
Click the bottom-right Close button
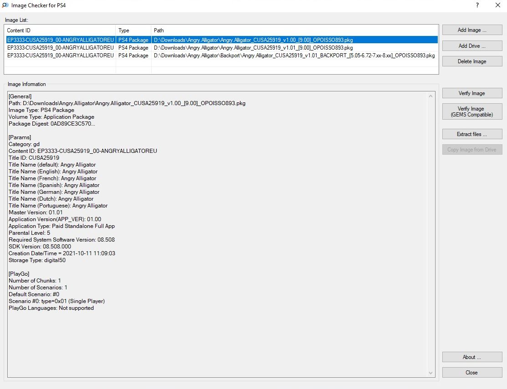point(472,373)
